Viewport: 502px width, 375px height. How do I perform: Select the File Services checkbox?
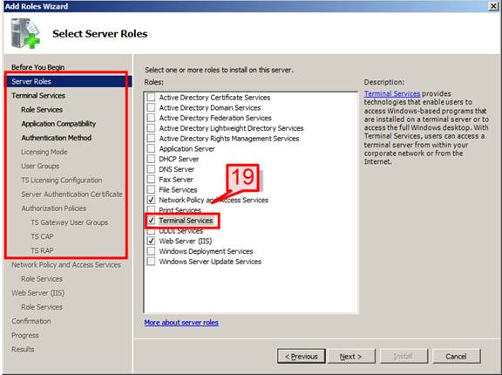[151, 189]
